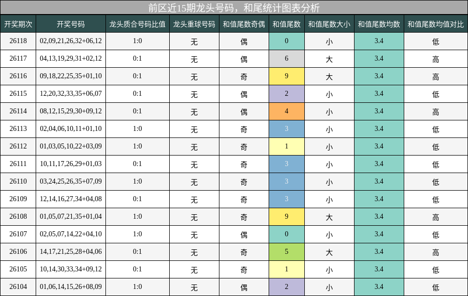Click the purple tail value 2 in row 26115
The image size is (468, 296).
287,94
